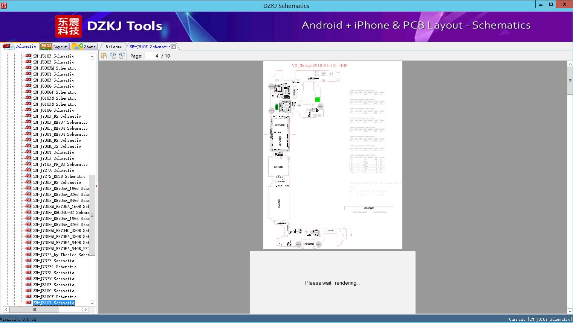
Task: Click PDF icon beside SM-J810GF Schematic
Action: [x=28, y=296]
